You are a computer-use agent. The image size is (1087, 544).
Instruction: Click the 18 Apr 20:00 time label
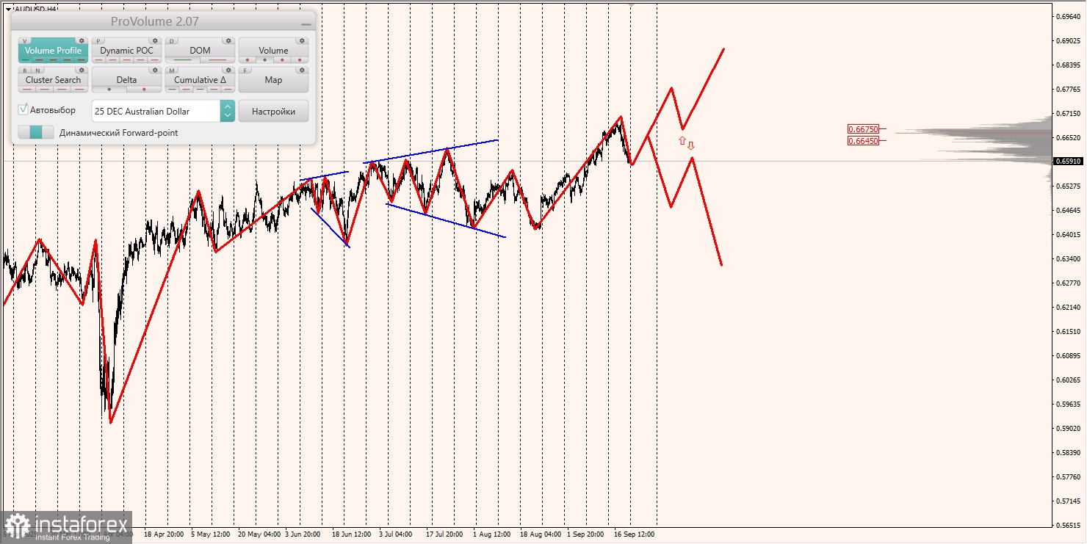pyautogui.click(x=164, y=534)
